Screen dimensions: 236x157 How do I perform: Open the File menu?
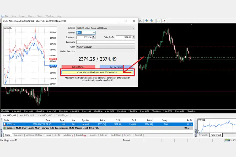7,16
